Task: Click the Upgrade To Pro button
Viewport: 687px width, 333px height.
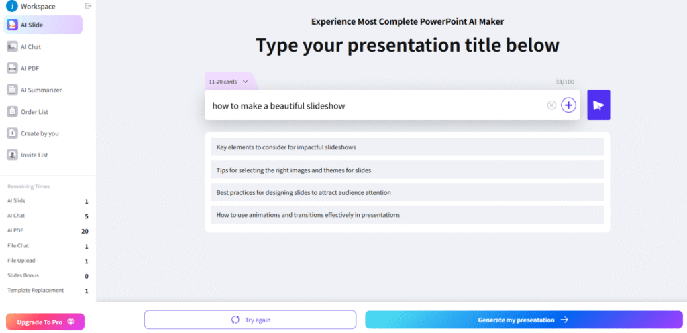Action: tap(46, 322)
